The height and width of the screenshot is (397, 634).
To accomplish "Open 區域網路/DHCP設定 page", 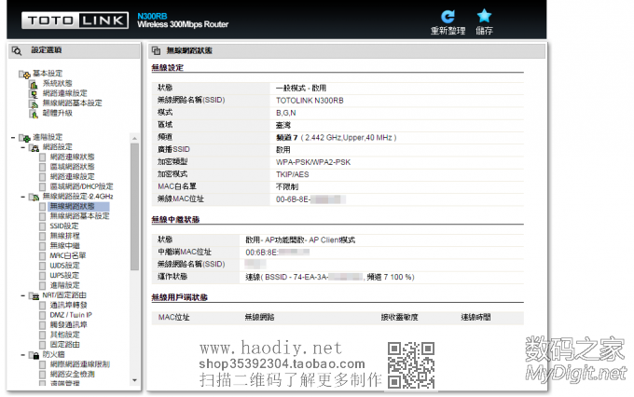I will click(81, 186).
